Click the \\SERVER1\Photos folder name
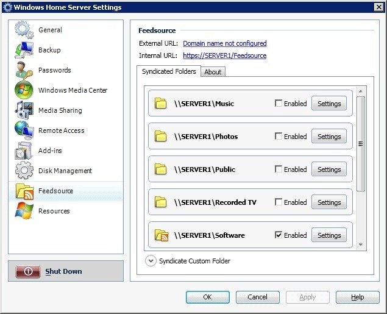The width and height of the screenshot is (387, 314). [206, 136]
